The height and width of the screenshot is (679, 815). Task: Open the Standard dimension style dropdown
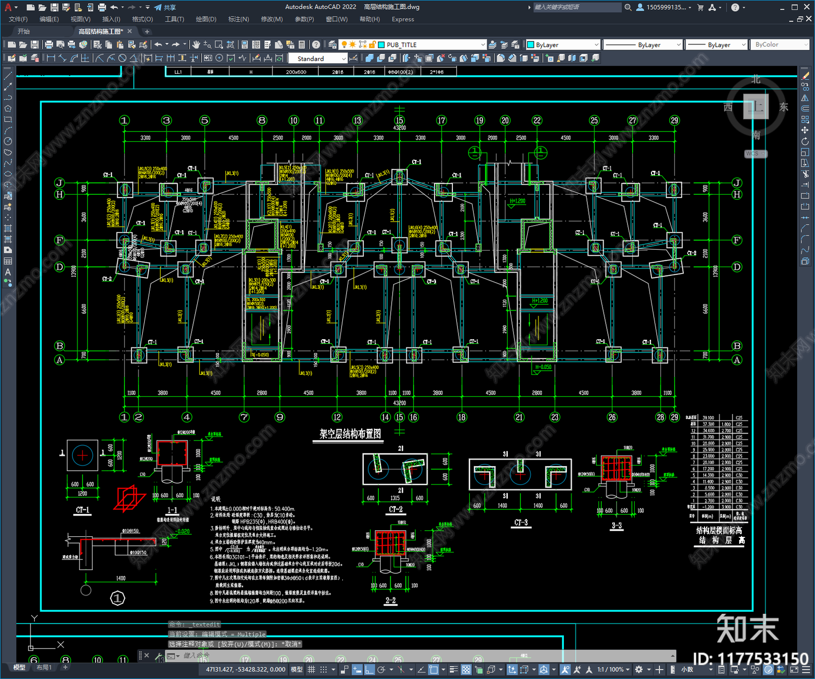click(x=344, y=59)
